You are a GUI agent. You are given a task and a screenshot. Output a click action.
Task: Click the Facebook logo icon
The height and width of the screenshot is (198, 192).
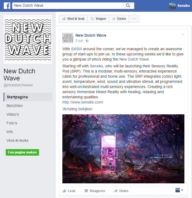7,6
